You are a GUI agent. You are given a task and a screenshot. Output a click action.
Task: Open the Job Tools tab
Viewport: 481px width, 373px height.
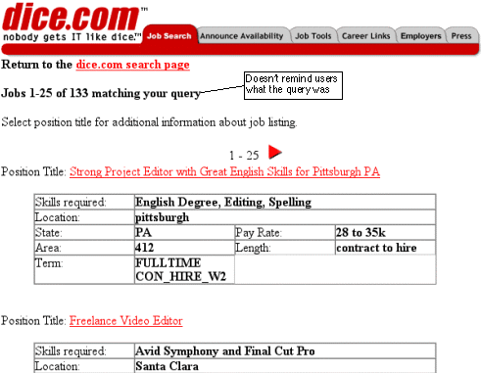(x=313, y=36)
